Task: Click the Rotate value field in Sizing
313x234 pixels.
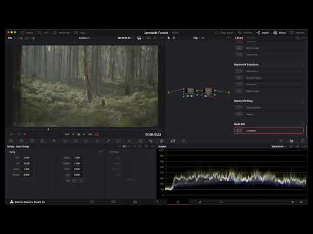Action: tap(27, 175)
